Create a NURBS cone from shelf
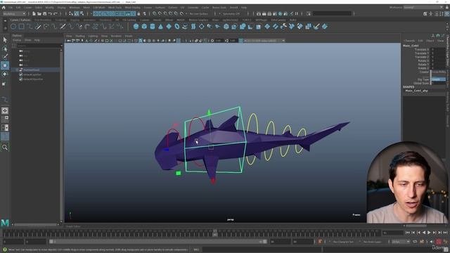 161,27
